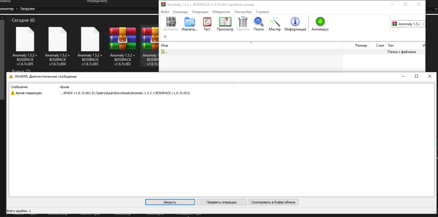Collapse the Сегодня (6) group

(9, 21)
